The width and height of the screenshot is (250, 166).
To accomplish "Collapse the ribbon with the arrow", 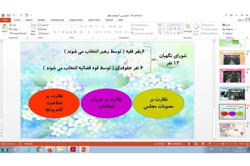I will point(247,38).
